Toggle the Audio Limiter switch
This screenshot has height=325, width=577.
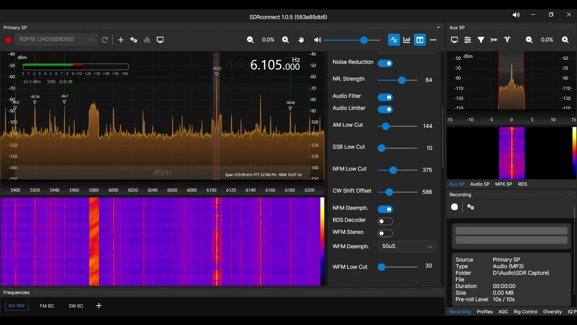385,109
